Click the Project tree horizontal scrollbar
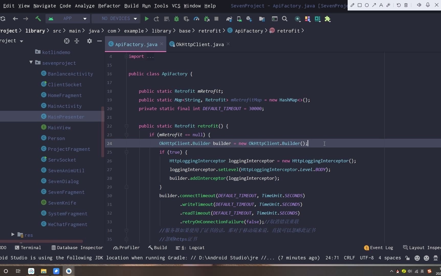This screenshot has height=276, width=441. (41, 241)
